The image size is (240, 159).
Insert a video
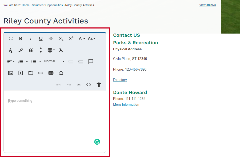tap(21, 73)
